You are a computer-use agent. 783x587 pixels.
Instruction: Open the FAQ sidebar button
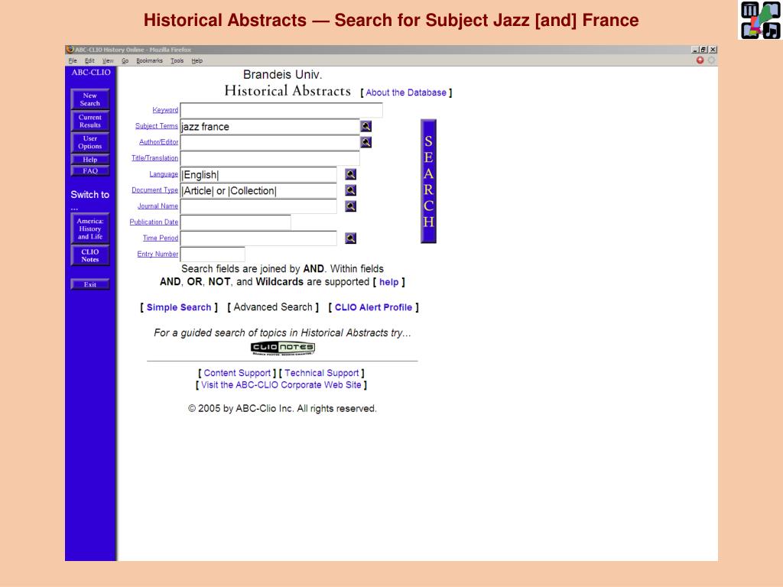coord(90,170)
